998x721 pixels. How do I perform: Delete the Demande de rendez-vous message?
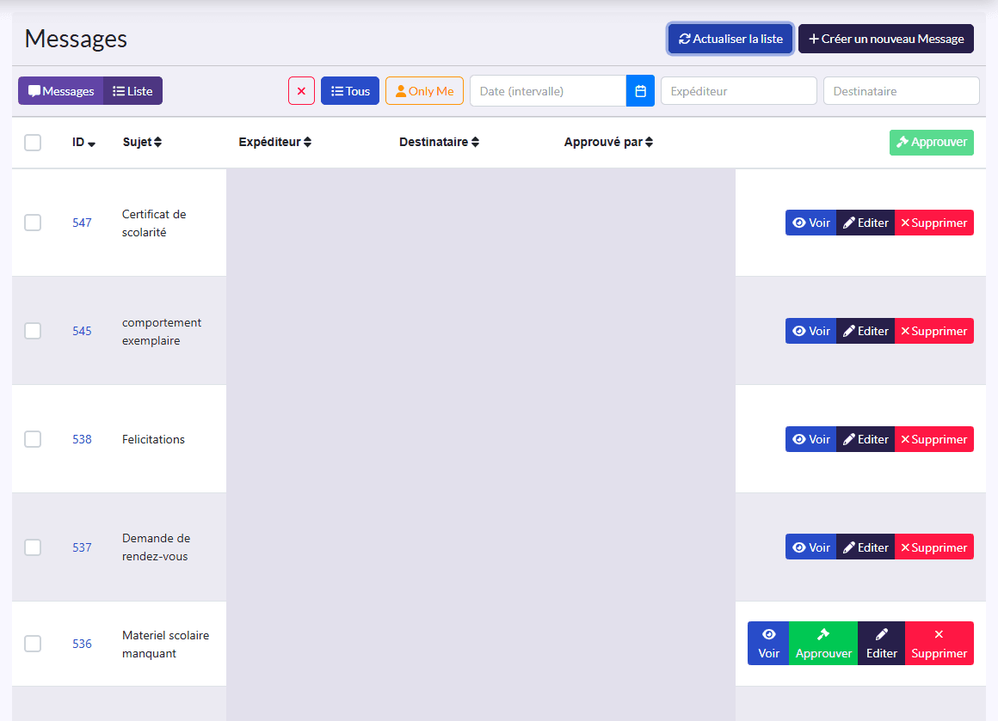pos(934,547)
